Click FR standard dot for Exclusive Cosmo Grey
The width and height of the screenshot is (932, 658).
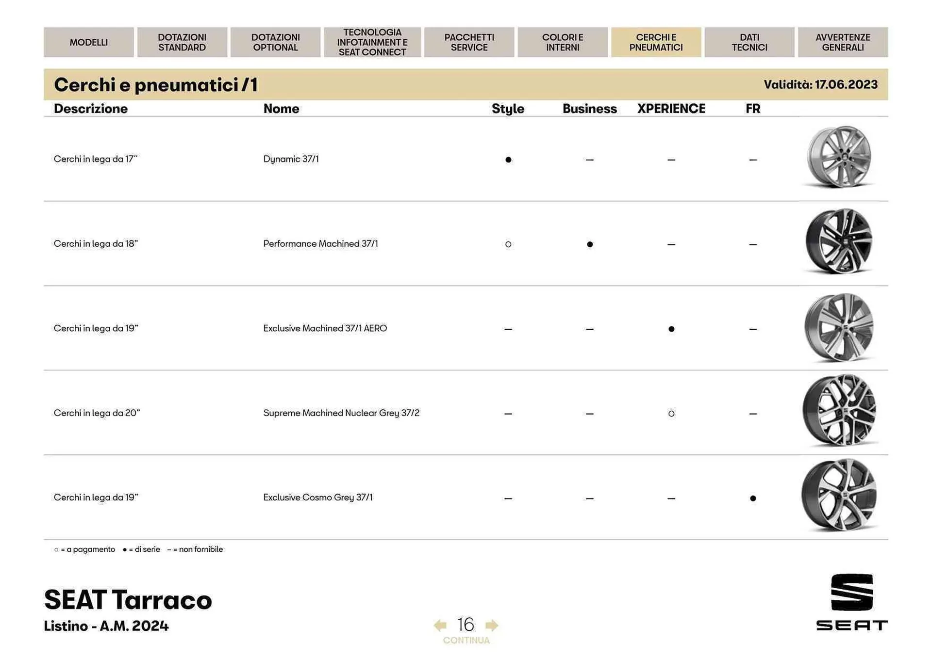(753, 498)
